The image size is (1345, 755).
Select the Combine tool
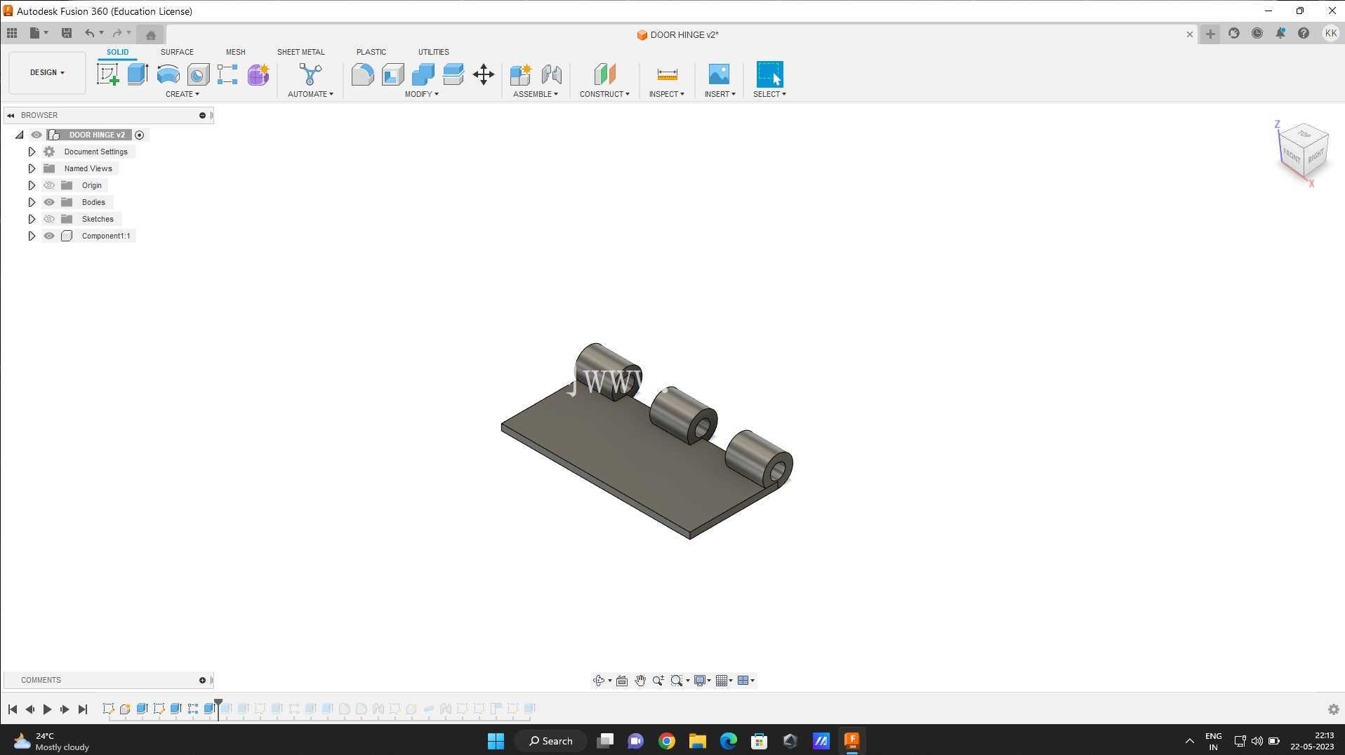coord(423,74)
